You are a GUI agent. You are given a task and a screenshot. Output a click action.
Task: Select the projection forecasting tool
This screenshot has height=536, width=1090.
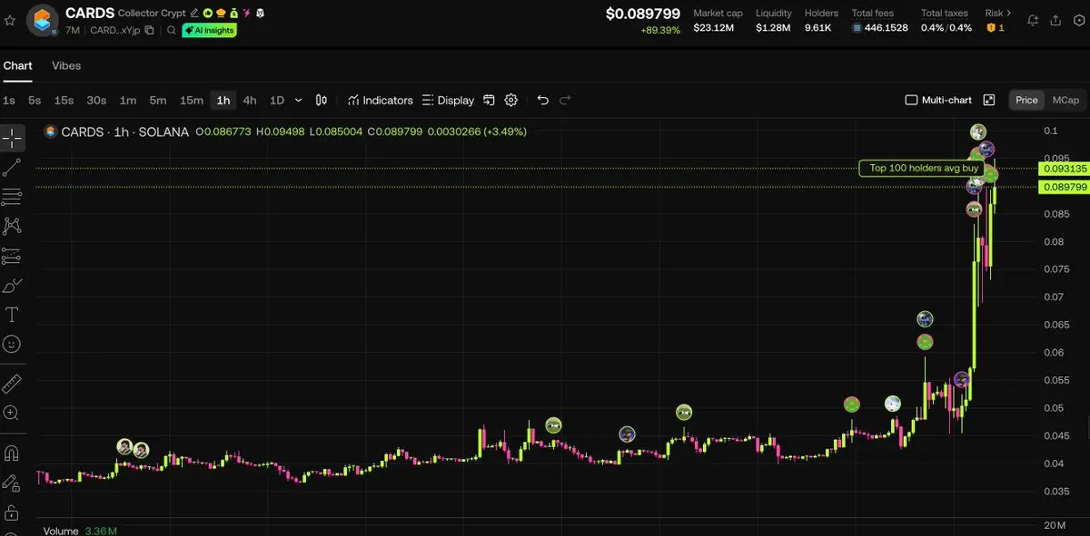click(12, 257)
